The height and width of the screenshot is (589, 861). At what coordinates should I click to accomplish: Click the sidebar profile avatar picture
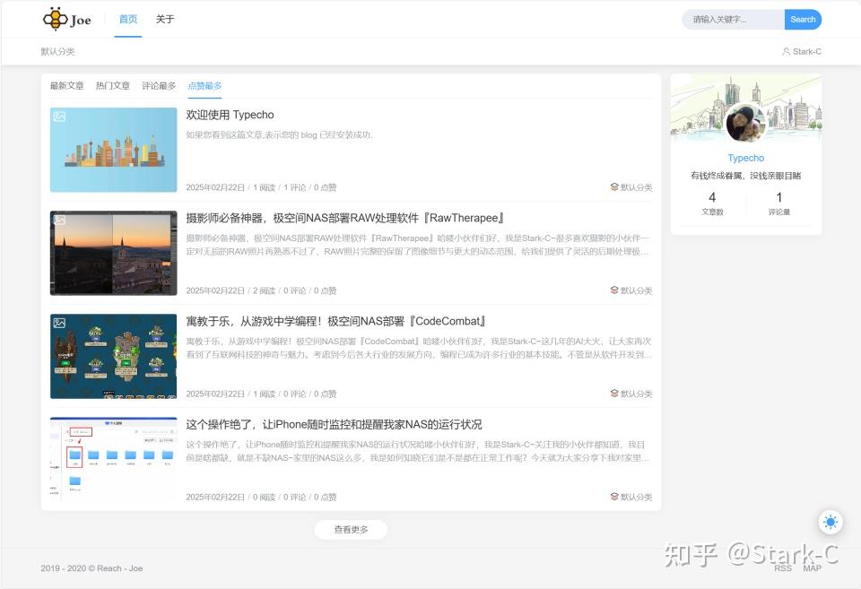745,122
